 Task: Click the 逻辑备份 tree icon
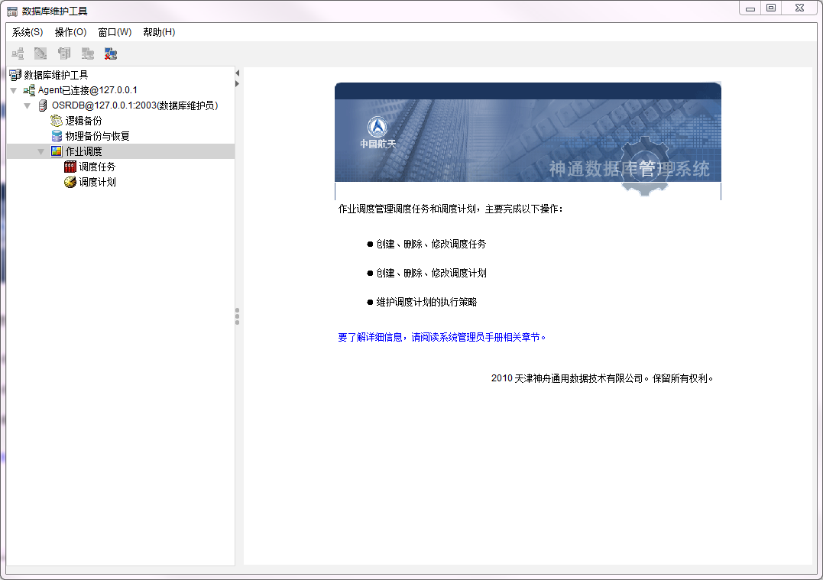pos(57,121)
